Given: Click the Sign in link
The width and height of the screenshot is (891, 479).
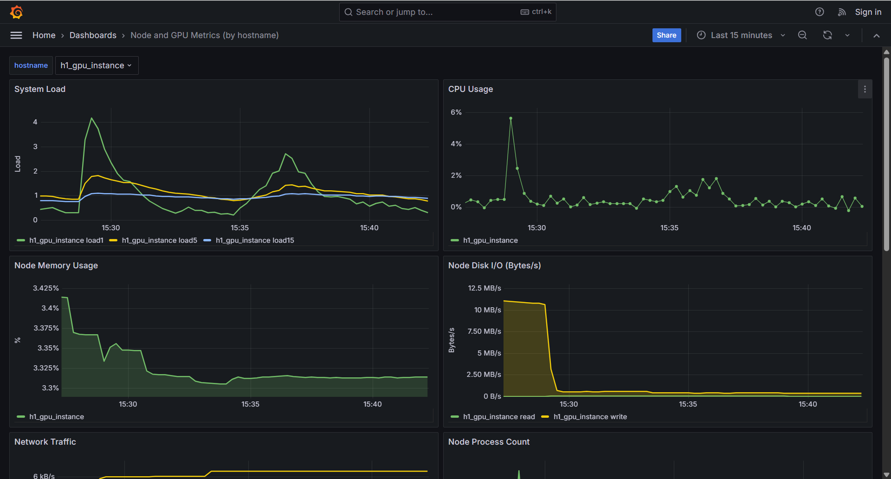Looking at the screenshot, I should pyautogui.click(x=868, y=12).
